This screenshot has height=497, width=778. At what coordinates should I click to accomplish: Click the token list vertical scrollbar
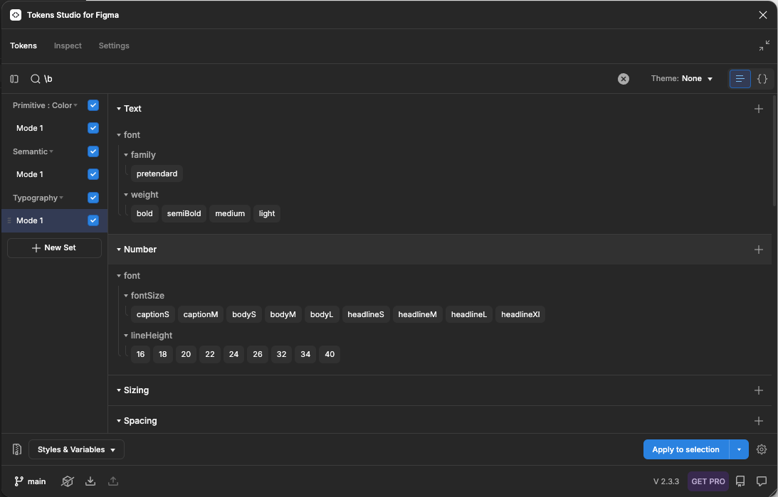pyautogui.click(x=774, y=151)
